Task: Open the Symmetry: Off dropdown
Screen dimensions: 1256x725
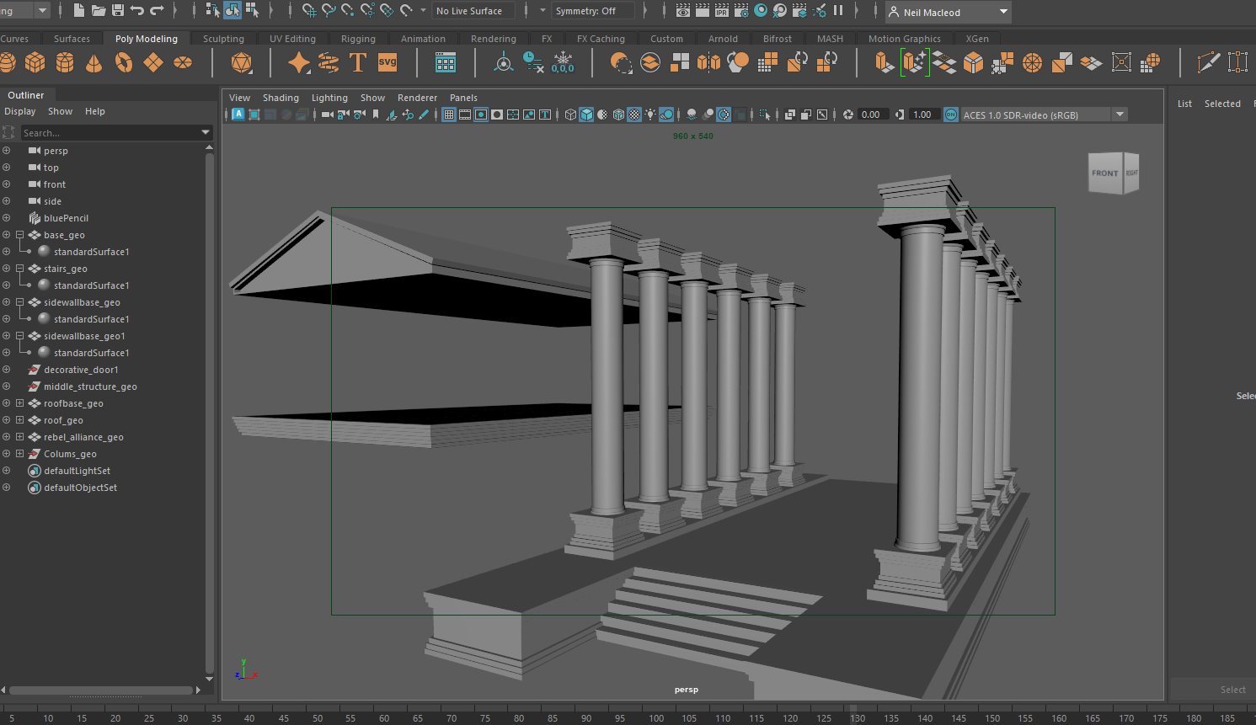Action: (x=593, y=11)
